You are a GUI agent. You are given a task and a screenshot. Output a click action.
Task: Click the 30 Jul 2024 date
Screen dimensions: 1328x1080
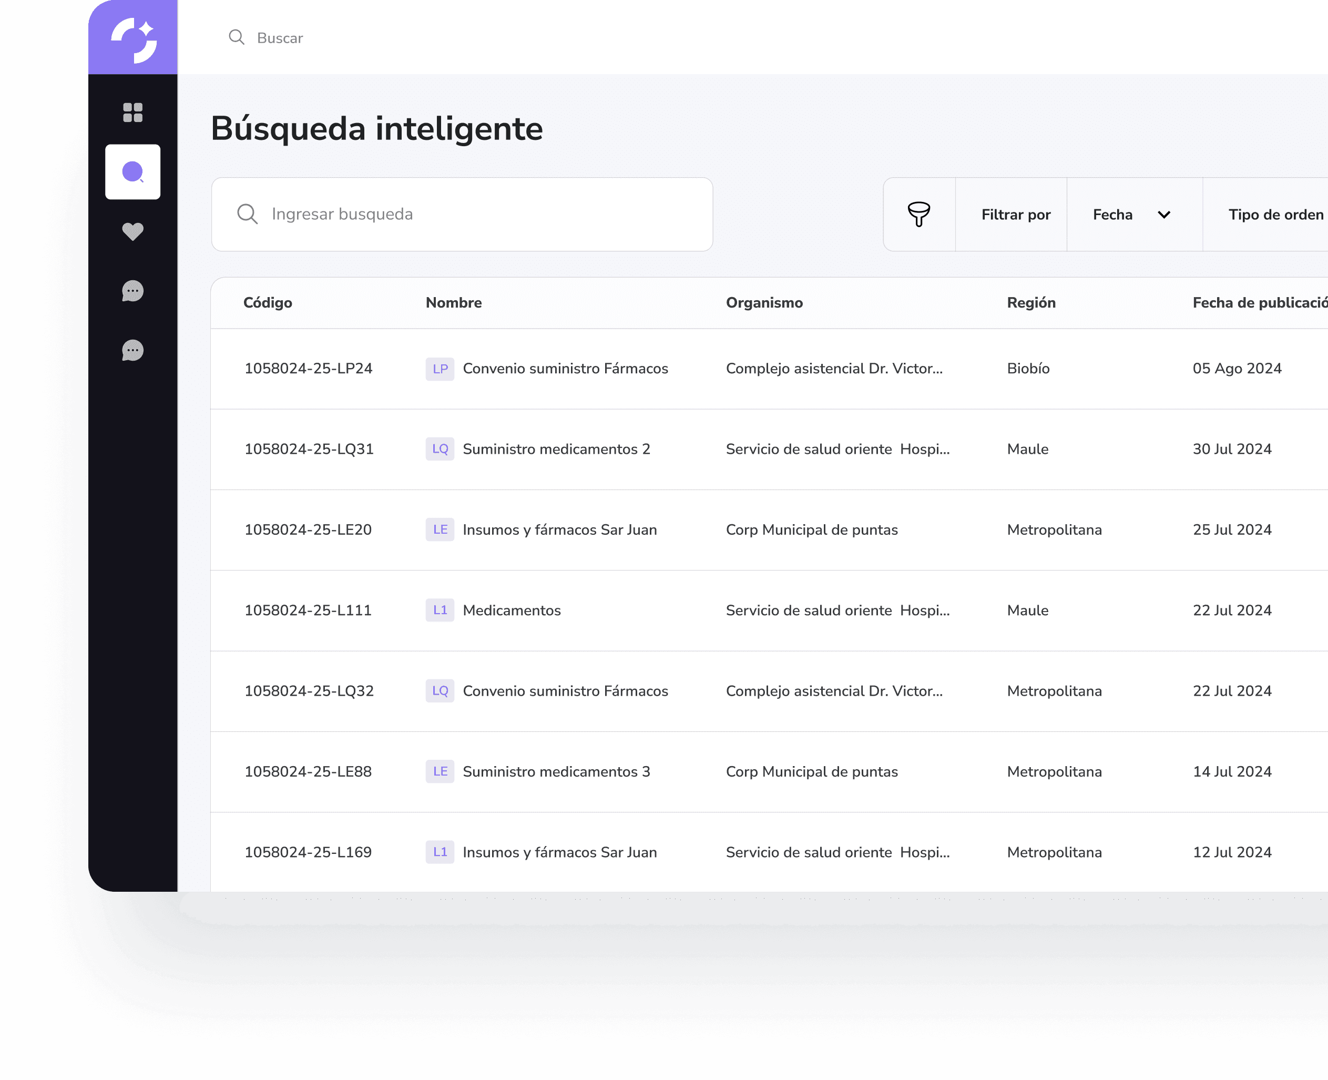tap(1232, 449)
